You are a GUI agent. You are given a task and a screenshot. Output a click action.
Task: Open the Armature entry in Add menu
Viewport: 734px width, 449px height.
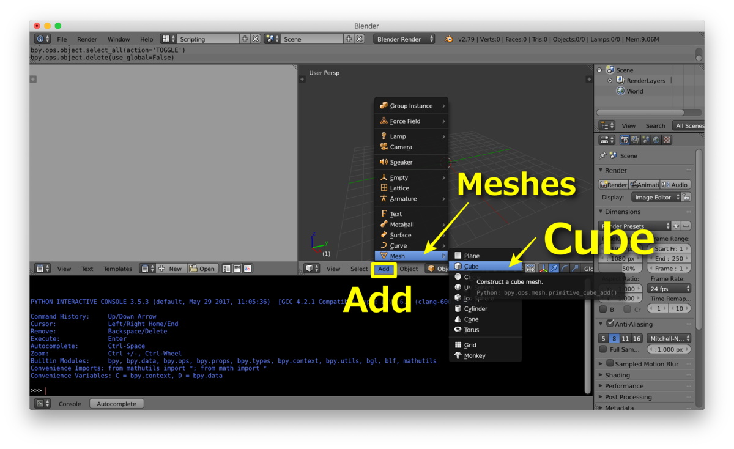click(x=412, y=199)
